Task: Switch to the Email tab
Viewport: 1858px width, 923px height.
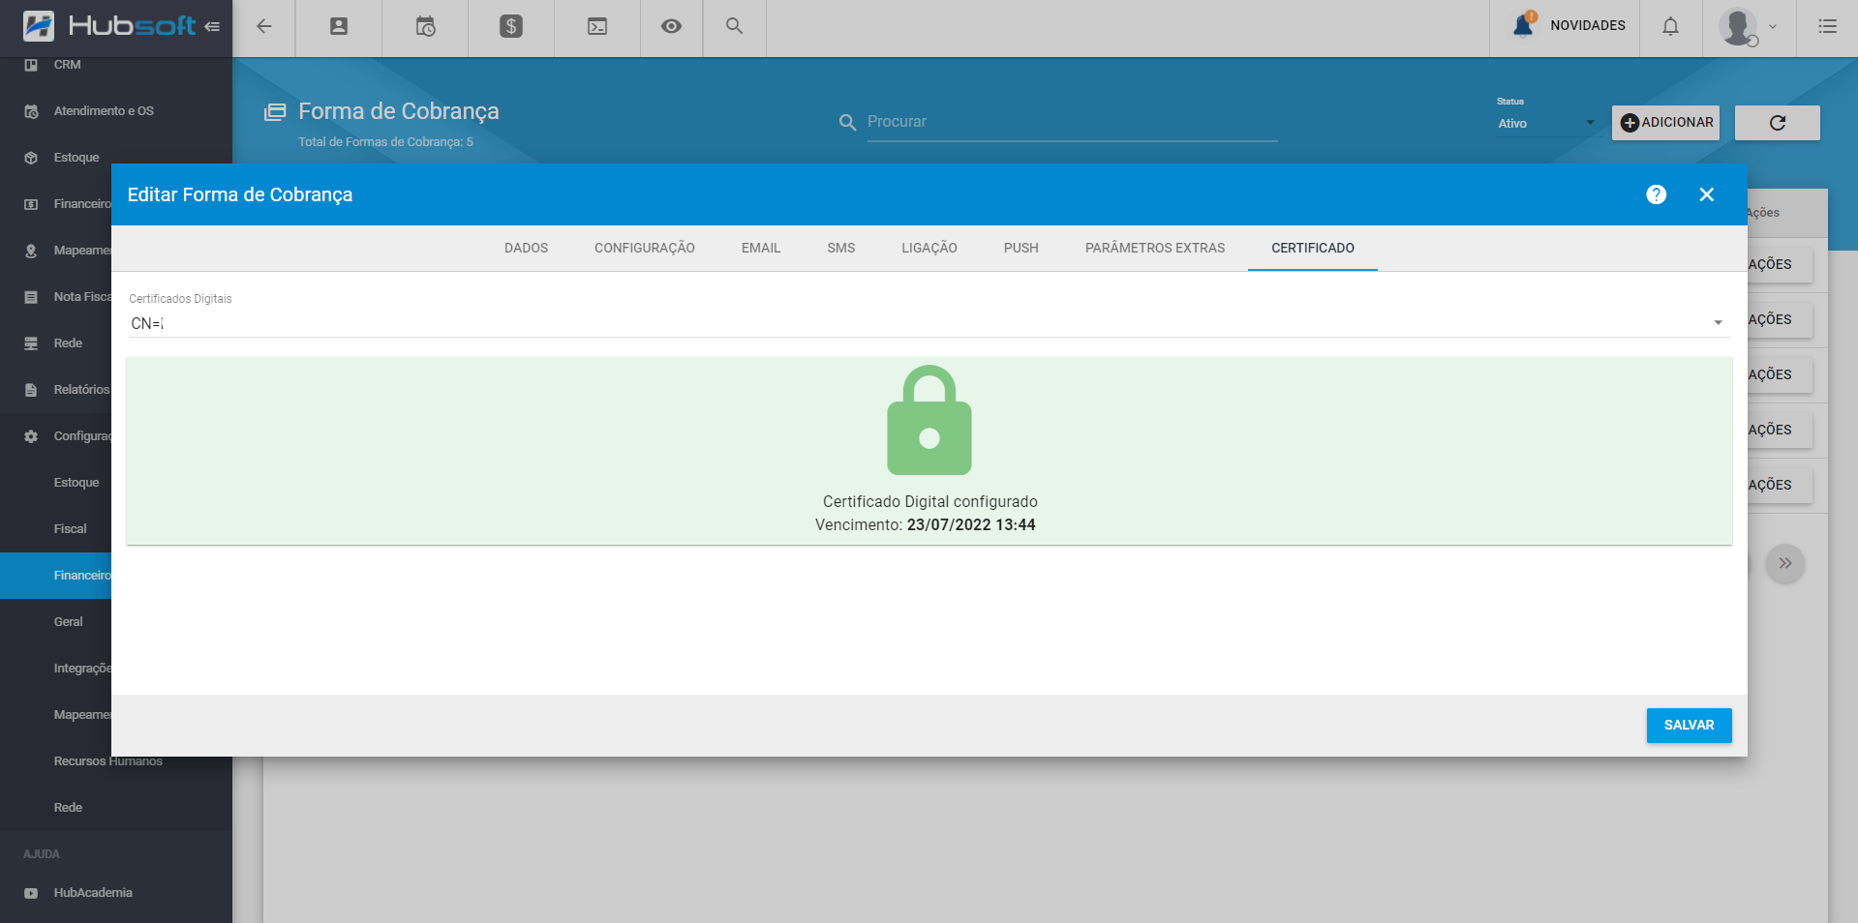Action: [761, 248]
